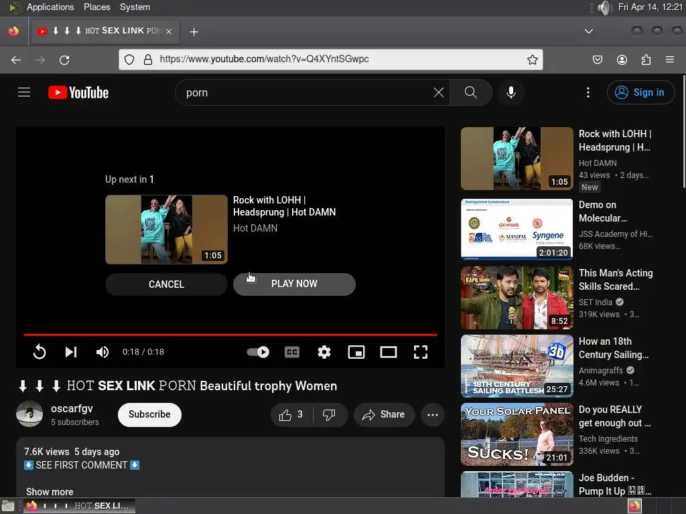Open This Man's Acting Skills Scared title

616,280
